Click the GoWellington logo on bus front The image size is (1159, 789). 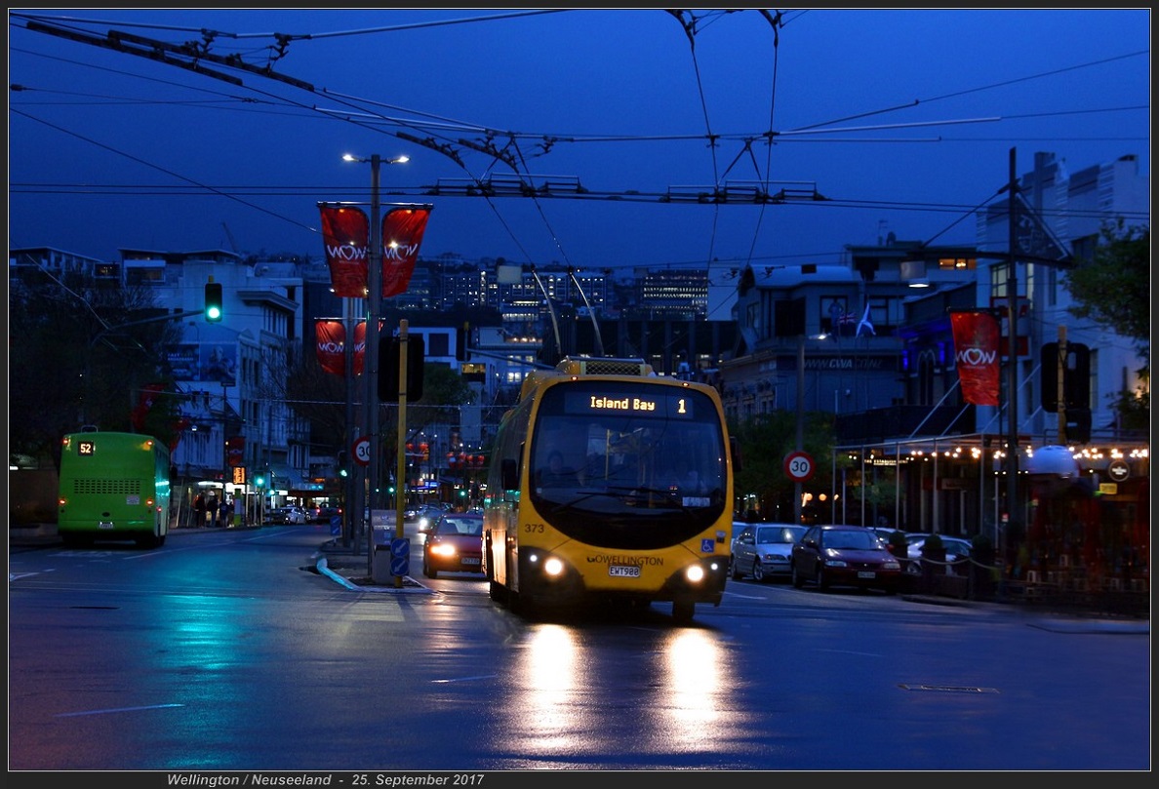point(624,560)
